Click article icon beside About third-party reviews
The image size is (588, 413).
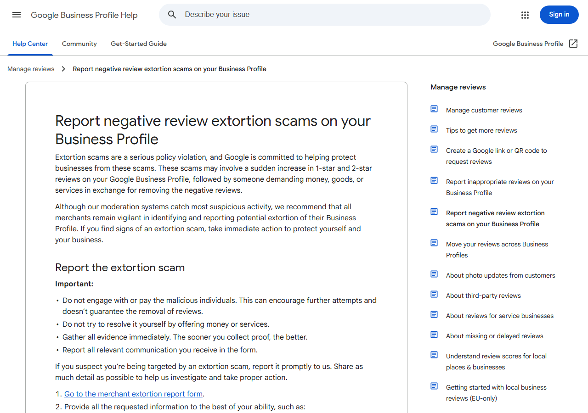tap(434, 294)
